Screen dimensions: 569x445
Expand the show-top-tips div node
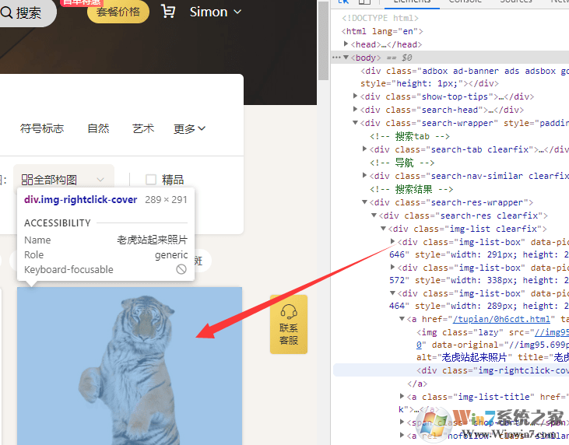click(356, 97)
